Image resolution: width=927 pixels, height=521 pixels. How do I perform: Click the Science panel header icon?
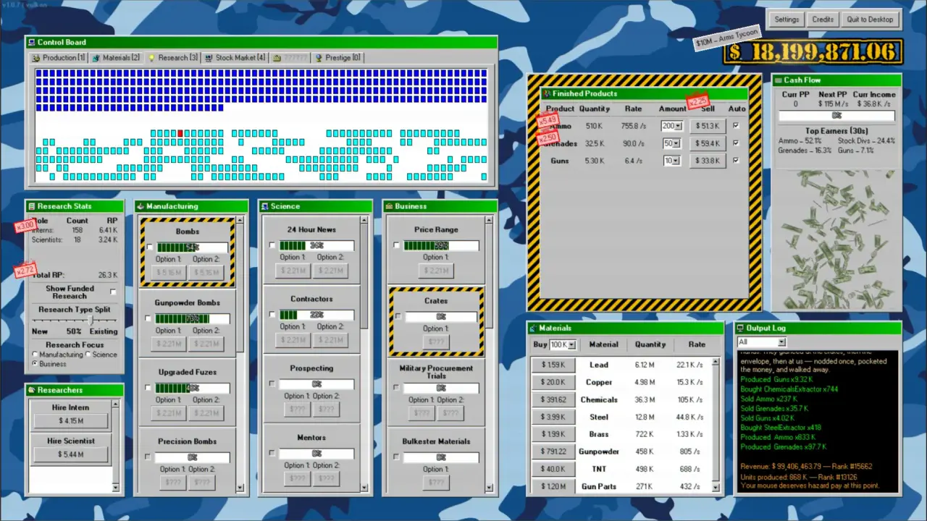click(264, 206)
